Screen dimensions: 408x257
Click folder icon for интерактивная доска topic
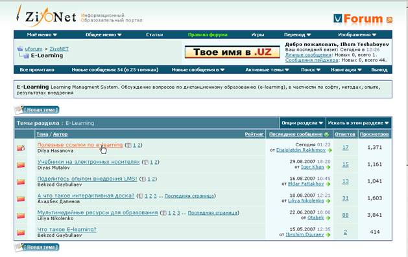tap(21, 199)
